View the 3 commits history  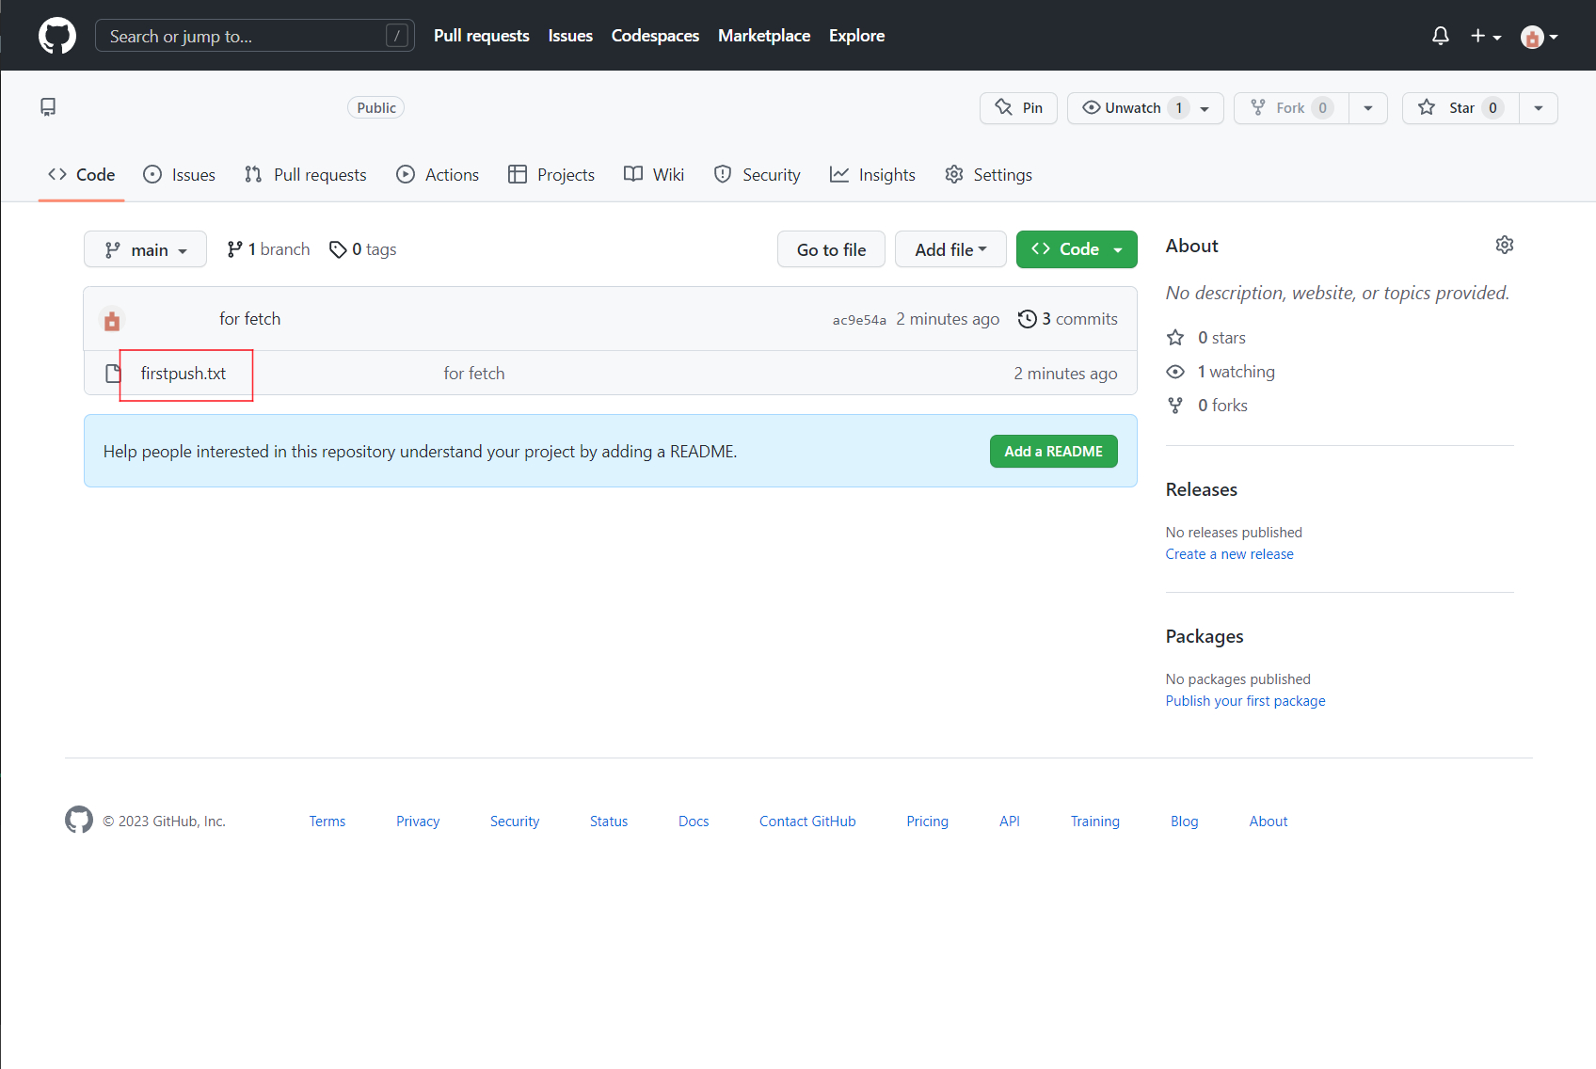click(1068, 319)
